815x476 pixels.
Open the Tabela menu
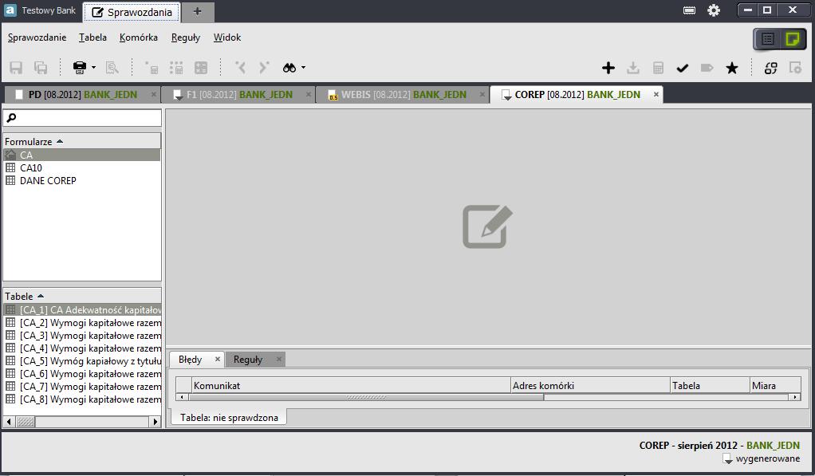pyautogui.click(x=93, y=37)
